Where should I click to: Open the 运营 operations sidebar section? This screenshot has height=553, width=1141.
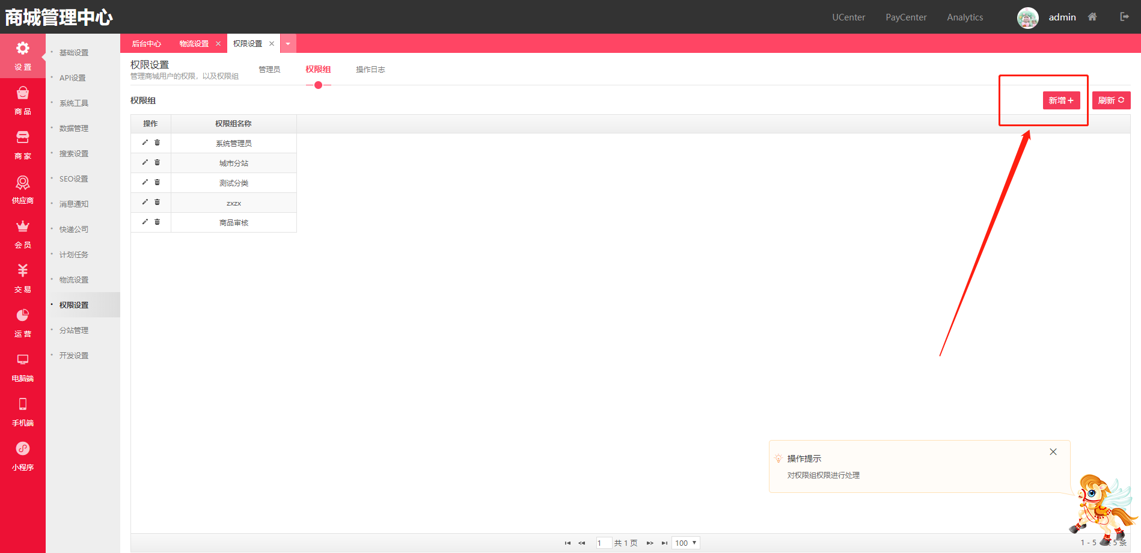(23, 323)
